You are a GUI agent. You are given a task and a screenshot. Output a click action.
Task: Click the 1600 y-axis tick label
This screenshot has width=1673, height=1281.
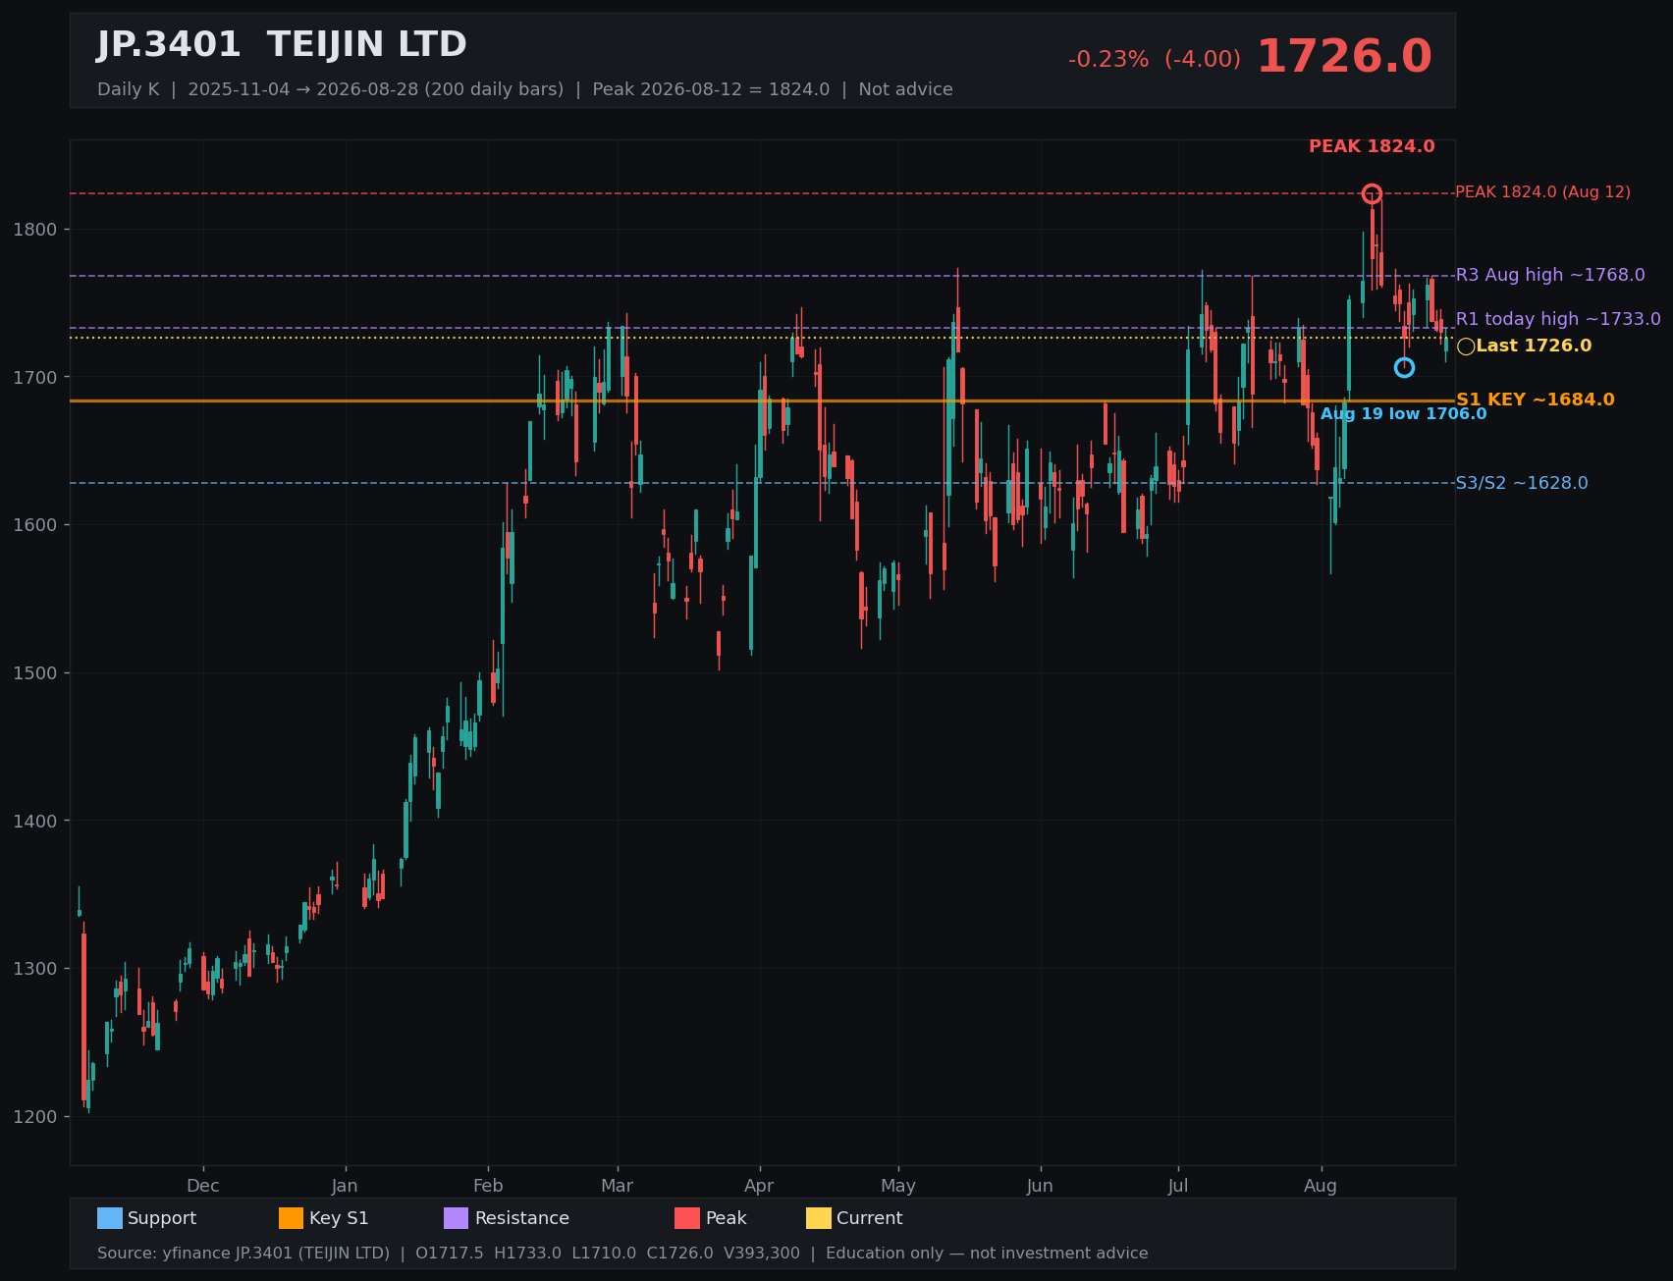coord(35,525)
